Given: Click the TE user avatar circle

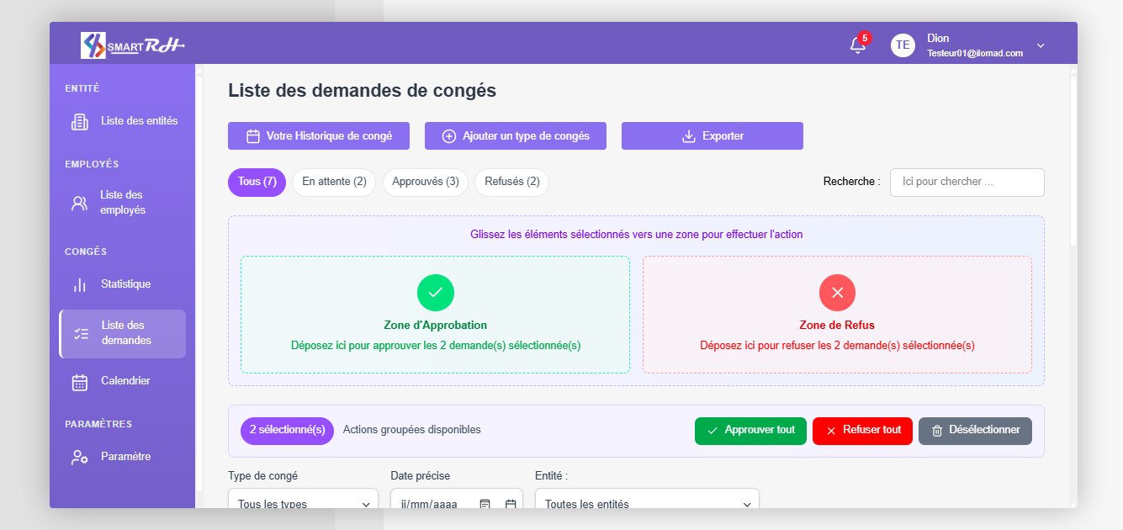Looking at the screenshot, I should tap(903, 45).
